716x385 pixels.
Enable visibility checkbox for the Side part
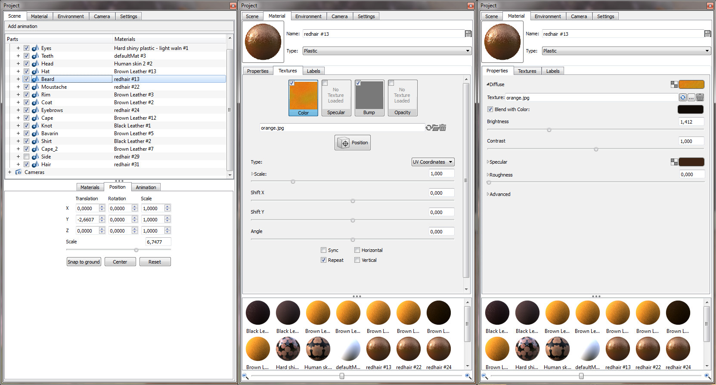[x=27, y=157]
